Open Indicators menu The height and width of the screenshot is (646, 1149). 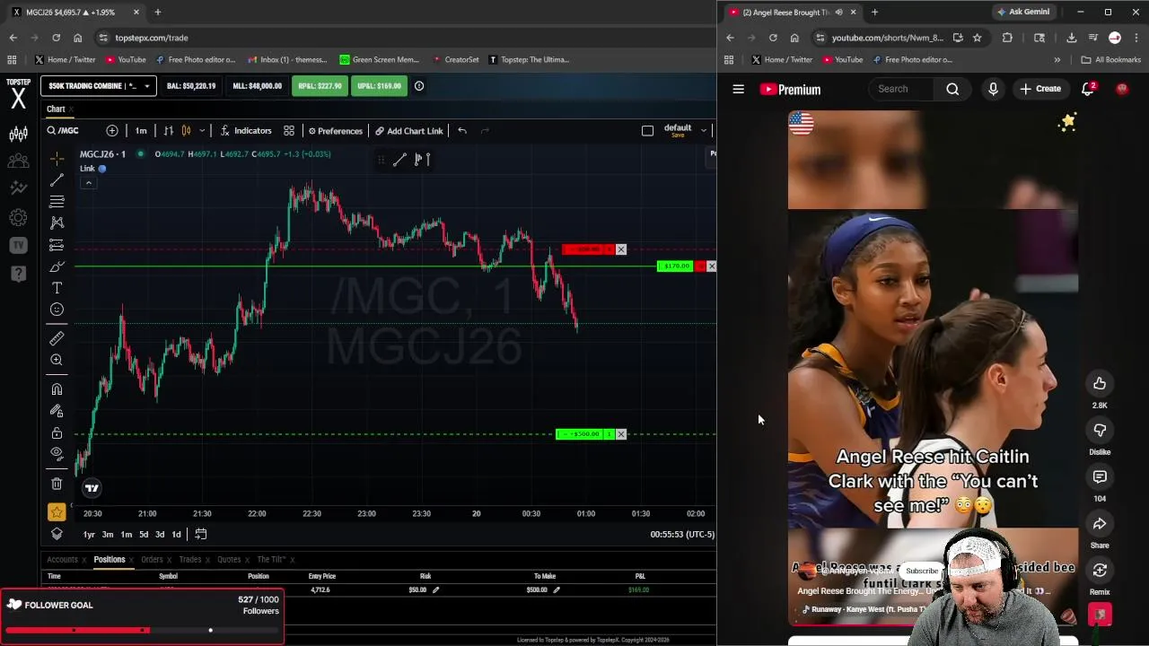tap(246, 131)
